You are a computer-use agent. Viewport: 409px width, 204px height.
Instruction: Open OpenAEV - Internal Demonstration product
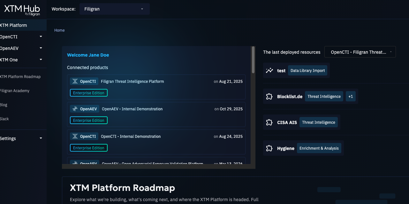[156, 115]
